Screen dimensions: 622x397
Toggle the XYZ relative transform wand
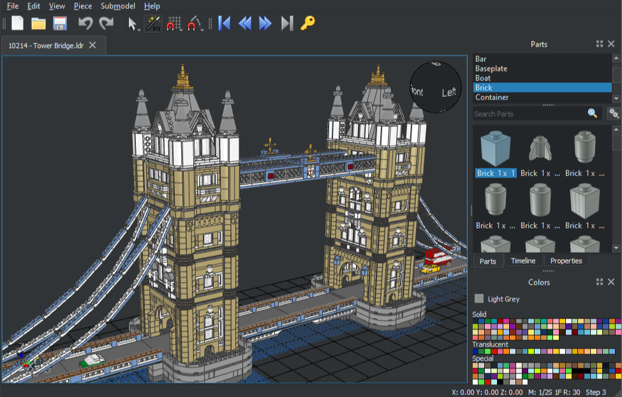[x=153, y=24]
